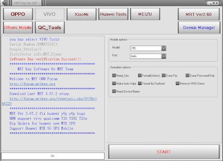The width and height of the screenshot is (223, 161).
Task: Enable the Erase Frp checkbox
Action: pyautogui.click(x=164, y=76)
